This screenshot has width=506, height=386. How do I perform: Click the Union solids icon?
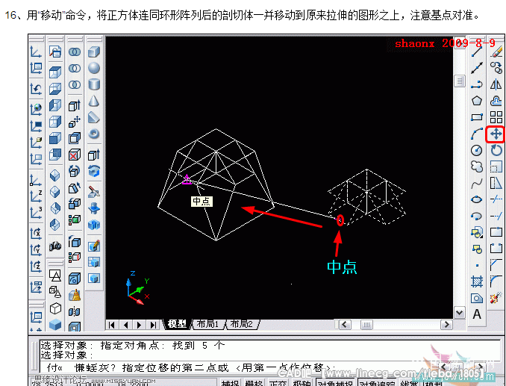(75, 52)
